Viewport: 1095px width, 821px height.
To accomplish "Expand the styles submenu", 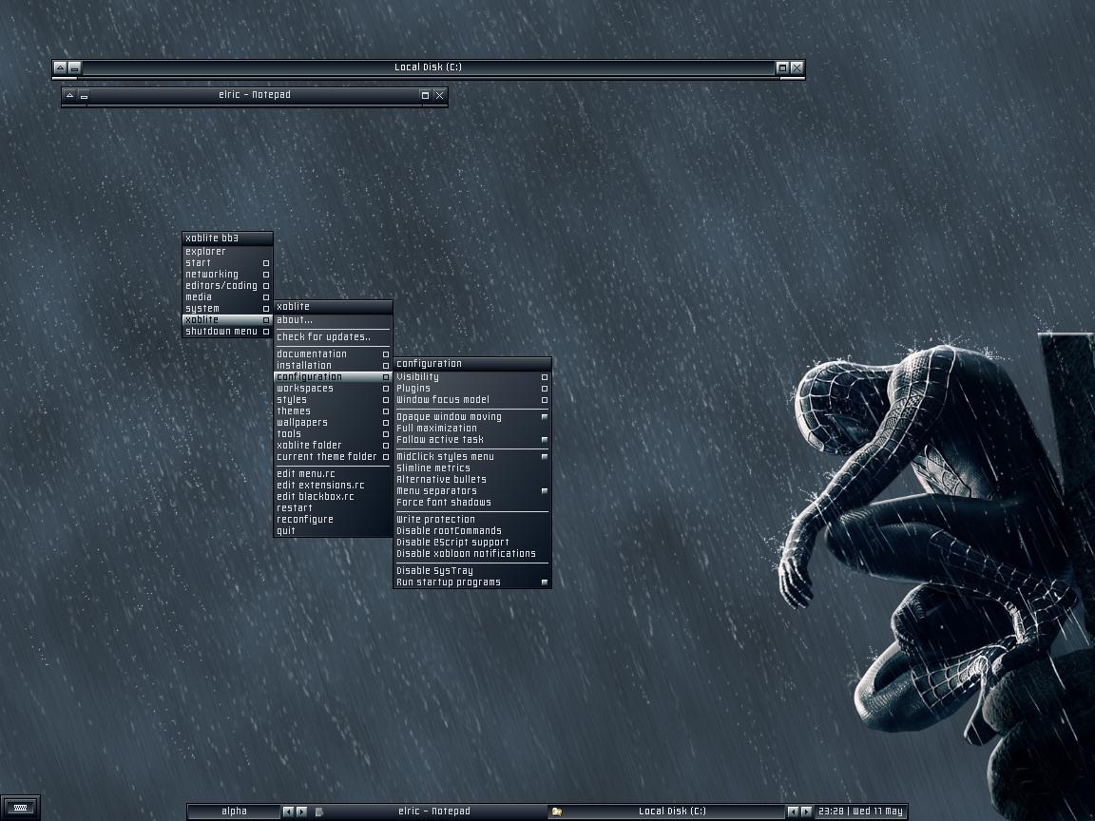I will point(333,400).
